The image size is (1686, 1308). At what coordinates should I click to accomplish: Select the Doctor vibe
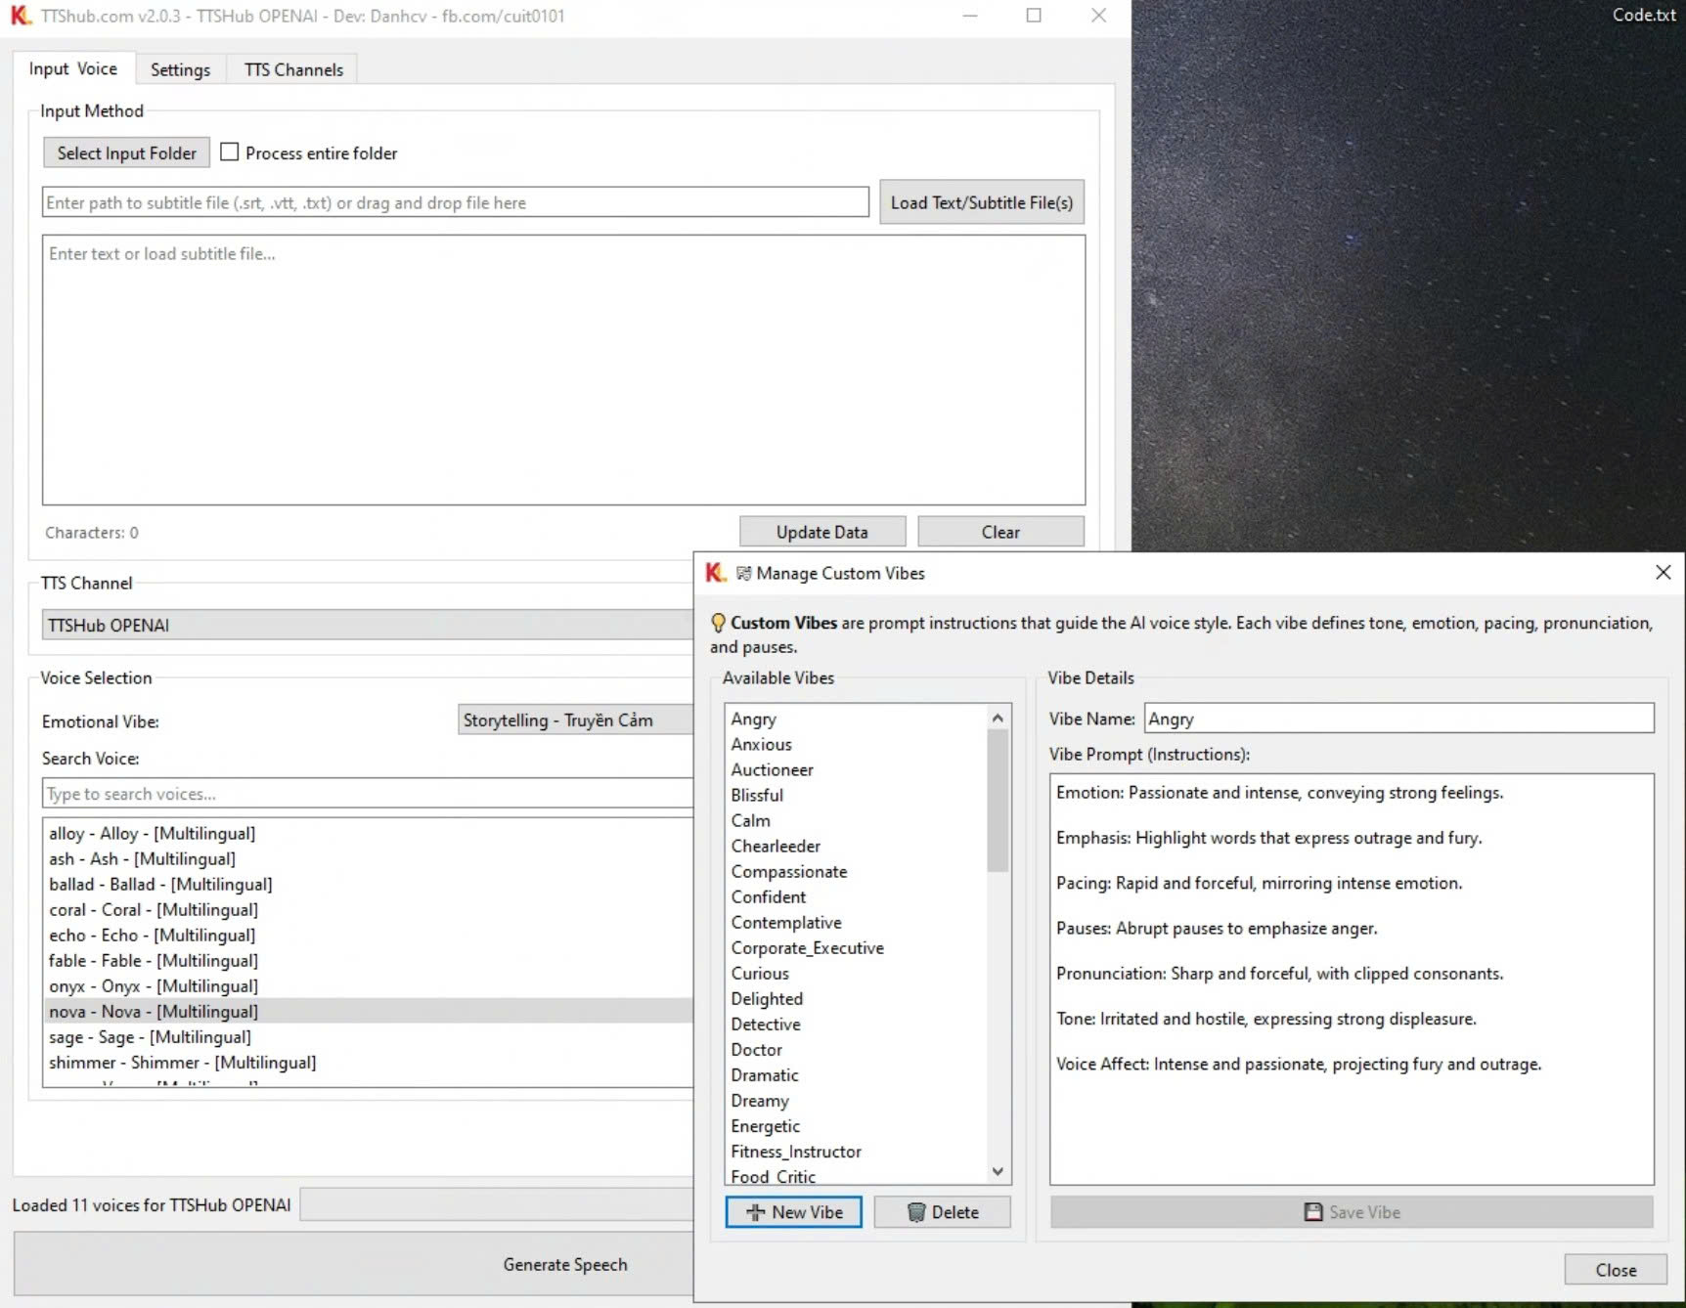tap(857, 1049)
